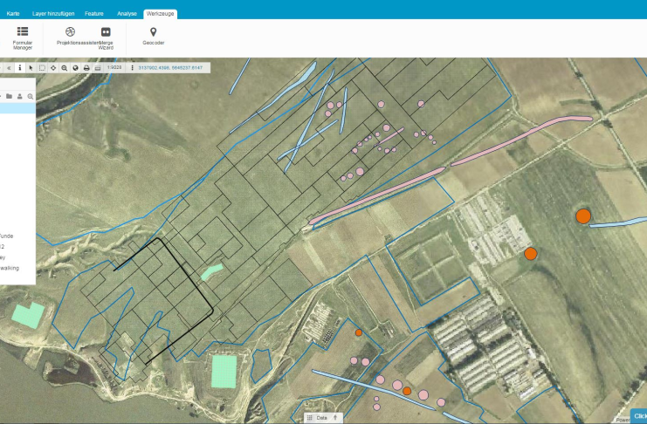The height and width of the screenshot is (424, 647).
Task: Switch to the Karte tab
Action: (13, 14)
